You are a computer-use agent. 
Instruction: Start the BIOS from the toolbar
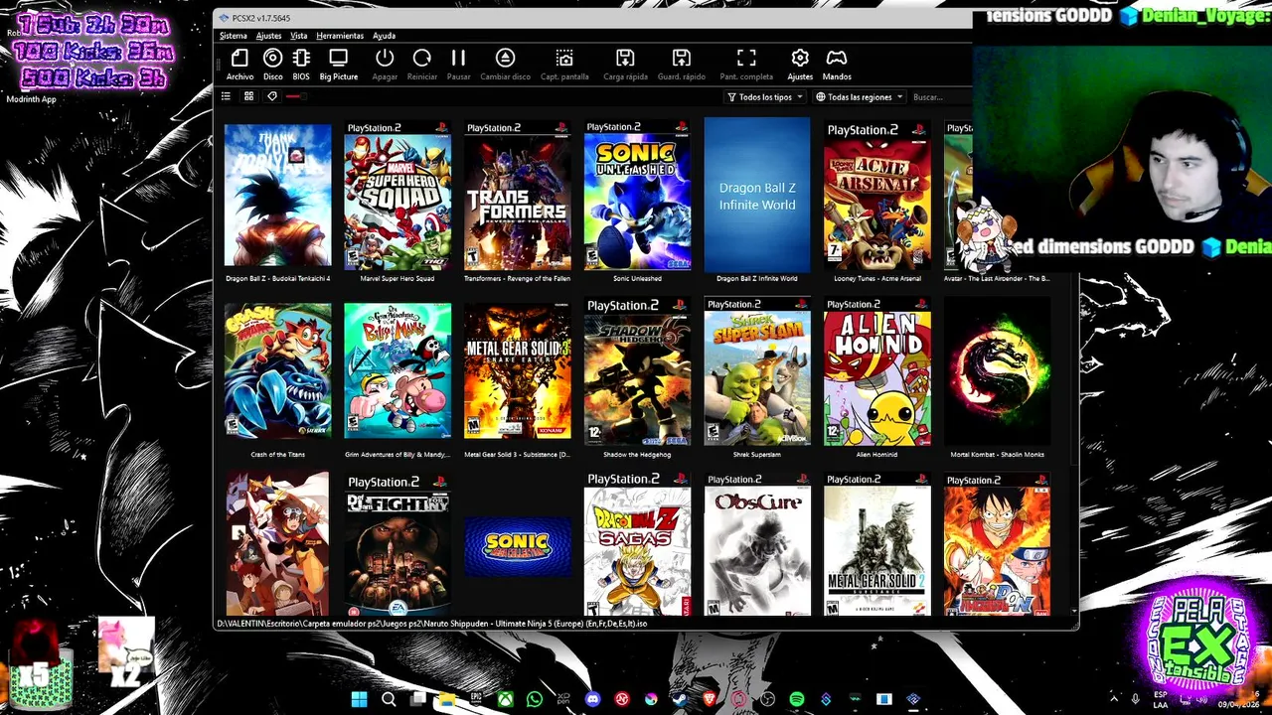coord(301,64)
